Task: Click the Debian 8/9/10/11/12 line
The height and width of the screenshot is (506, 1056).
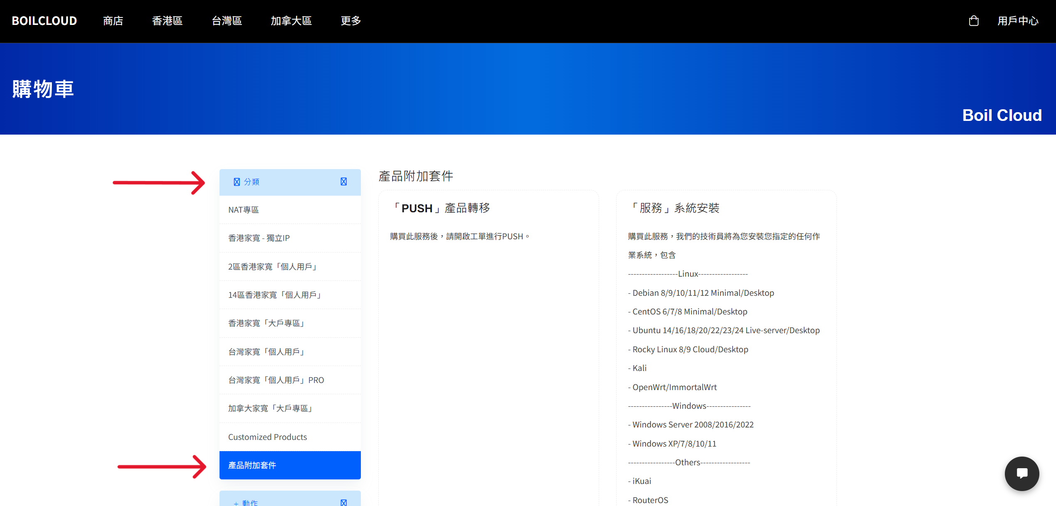Action: point(701,293)
